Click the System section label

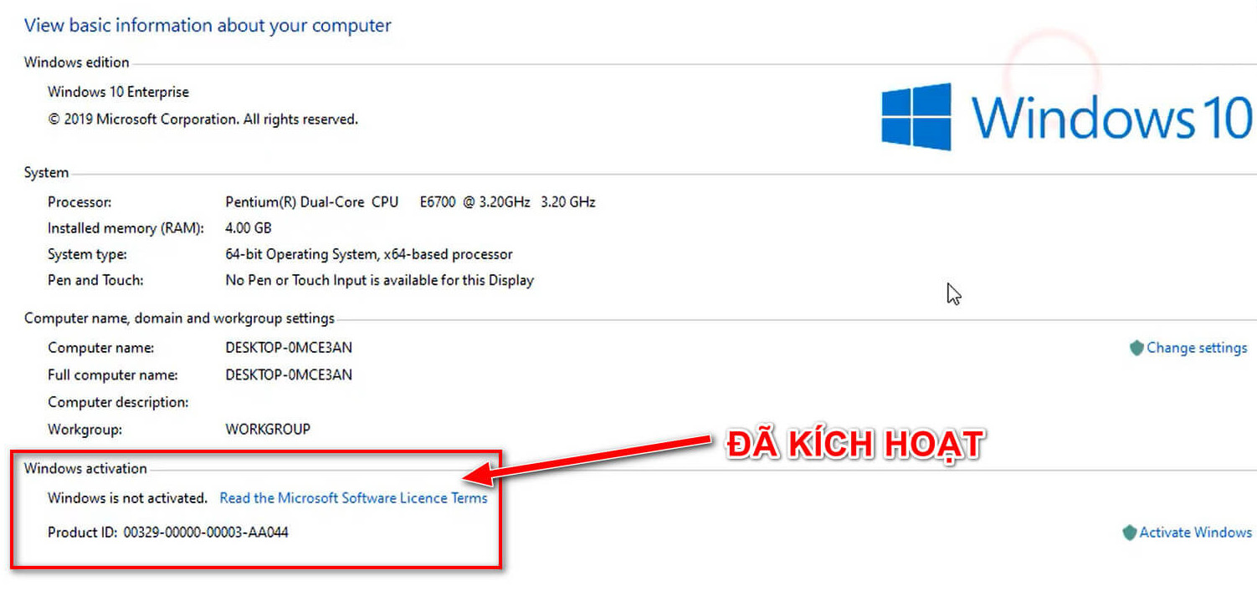[x=47, y=173]
